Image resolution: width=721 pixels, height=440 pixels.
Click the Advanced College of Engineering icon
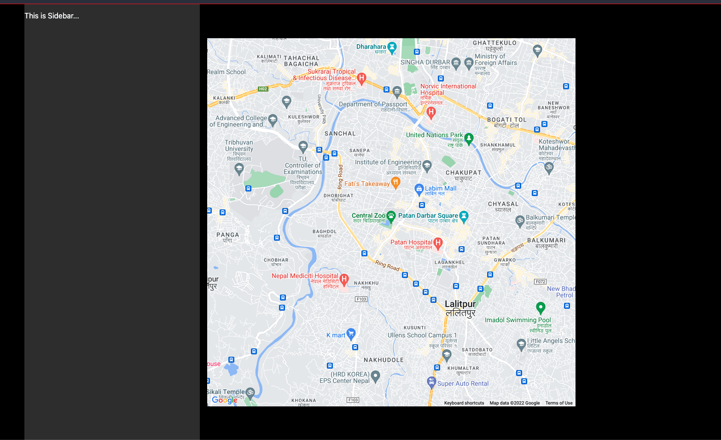(x=273, y=120)
